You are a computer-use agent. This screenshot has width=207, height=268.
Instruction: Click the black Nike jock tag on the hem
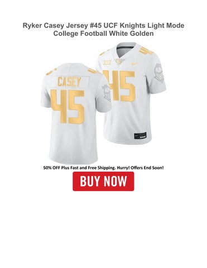[140, 135]
